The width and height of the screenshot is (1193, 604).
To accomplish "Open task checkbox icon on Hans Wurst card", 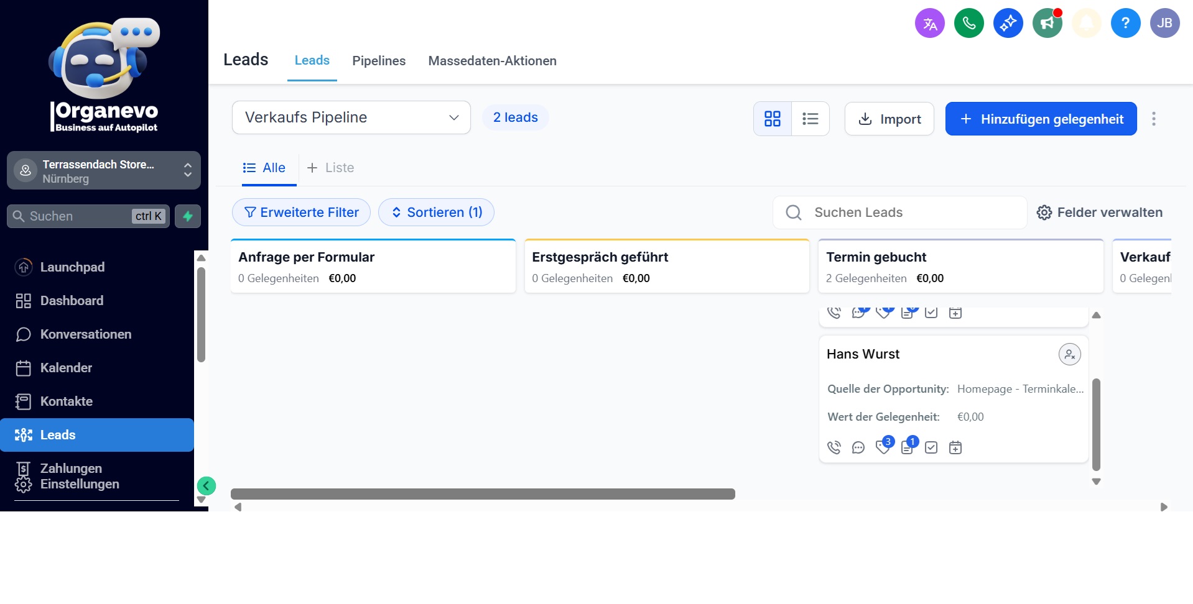I will 931,447.
